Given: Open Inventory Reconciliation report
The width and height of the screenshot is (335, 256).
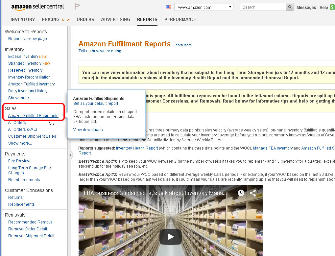Looking at the screenshot, I should (30, 77).
